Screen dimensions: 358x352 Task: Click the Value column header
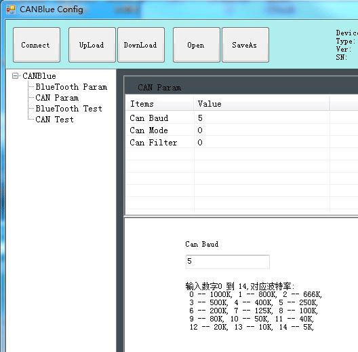[x=261, y=104]
